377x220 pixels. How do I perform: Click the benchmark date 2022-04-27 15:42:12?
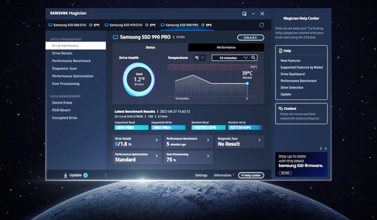175,112
